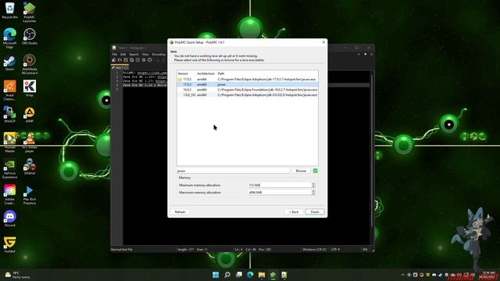Click Maximum memory allocation value field

tap(280, 193)
